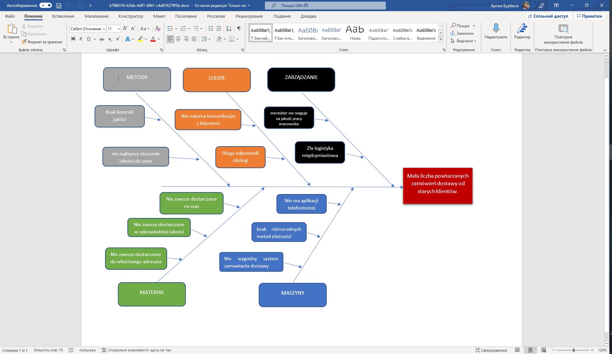Toggle the AutoSave switch
The image size is (612, 354).
[46, 5]
